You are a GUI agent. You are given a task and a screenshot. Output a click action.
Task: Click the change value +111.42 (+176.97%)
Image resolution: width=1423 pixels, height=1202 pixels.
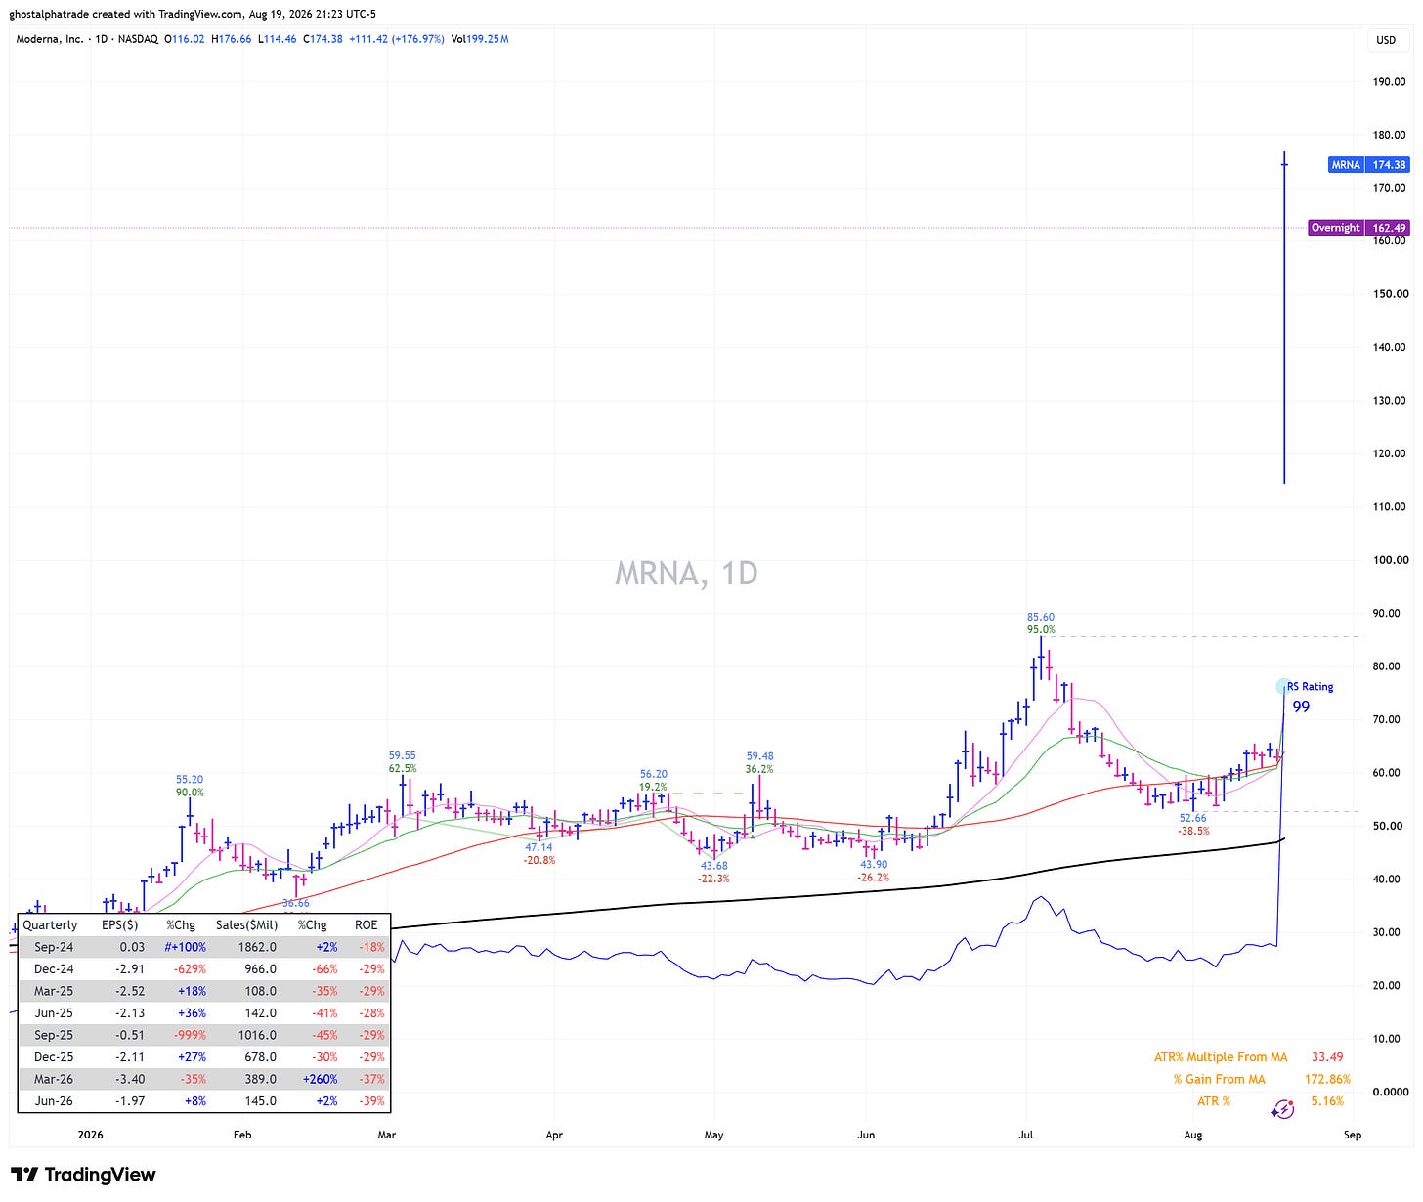pos(397,39)
